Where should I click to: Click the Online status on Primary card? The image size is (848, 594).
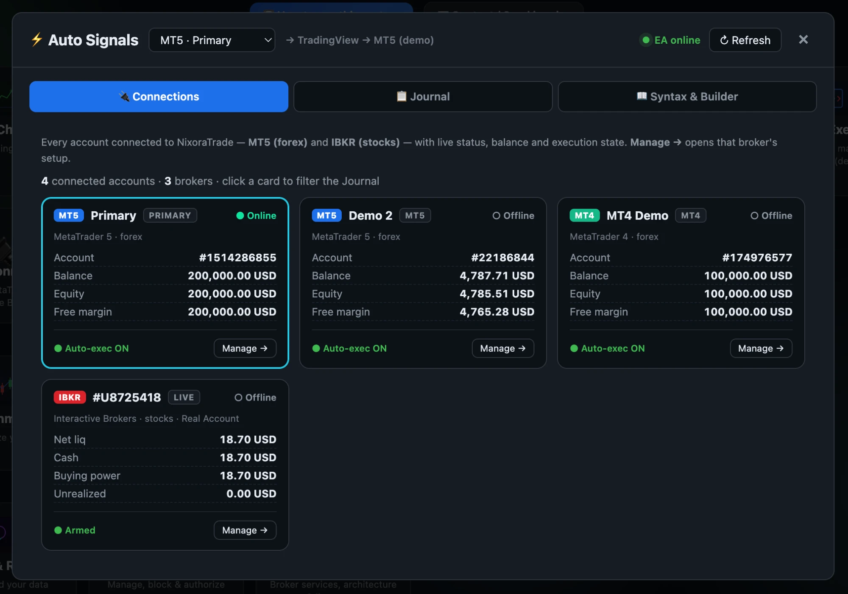coord(256,216)
